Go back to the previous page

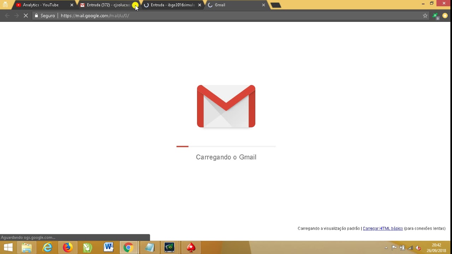coord(7,16)
